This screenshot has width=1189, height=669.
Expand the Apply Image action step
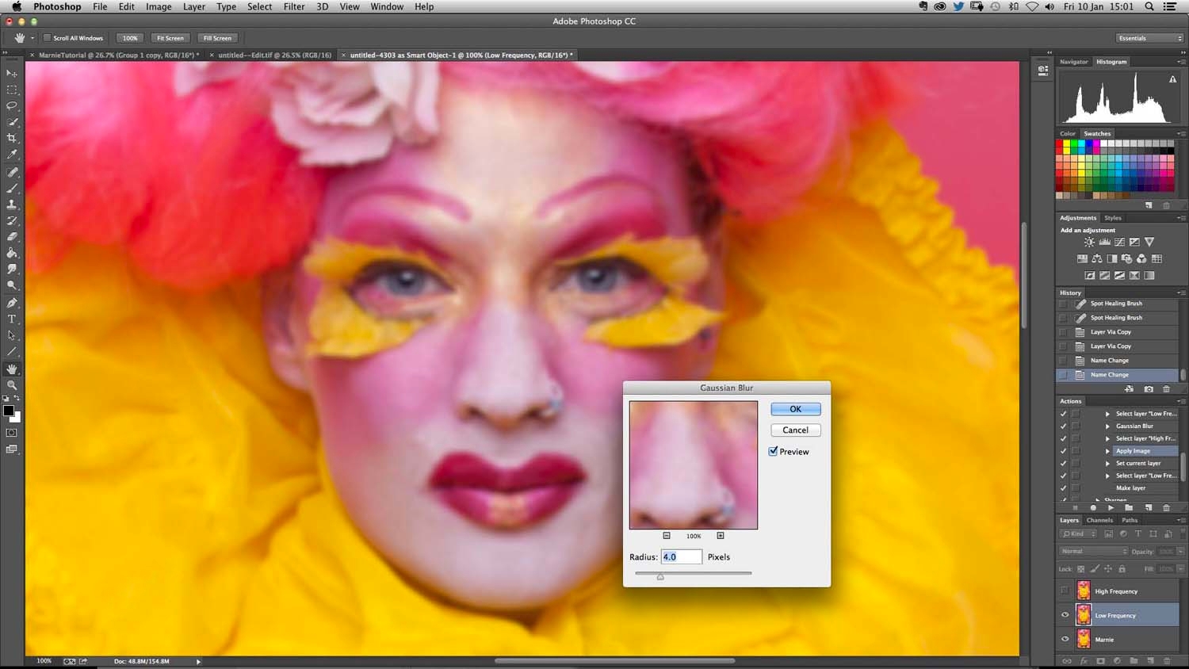pos(1107,451)
